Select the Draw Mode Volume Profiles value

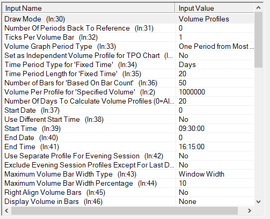215,19
